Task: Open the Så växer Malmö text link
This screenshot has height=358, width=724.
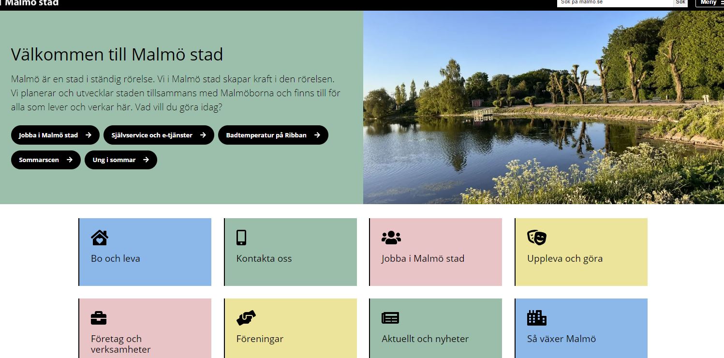Action: pyautogui.click(x=561, y=339)
